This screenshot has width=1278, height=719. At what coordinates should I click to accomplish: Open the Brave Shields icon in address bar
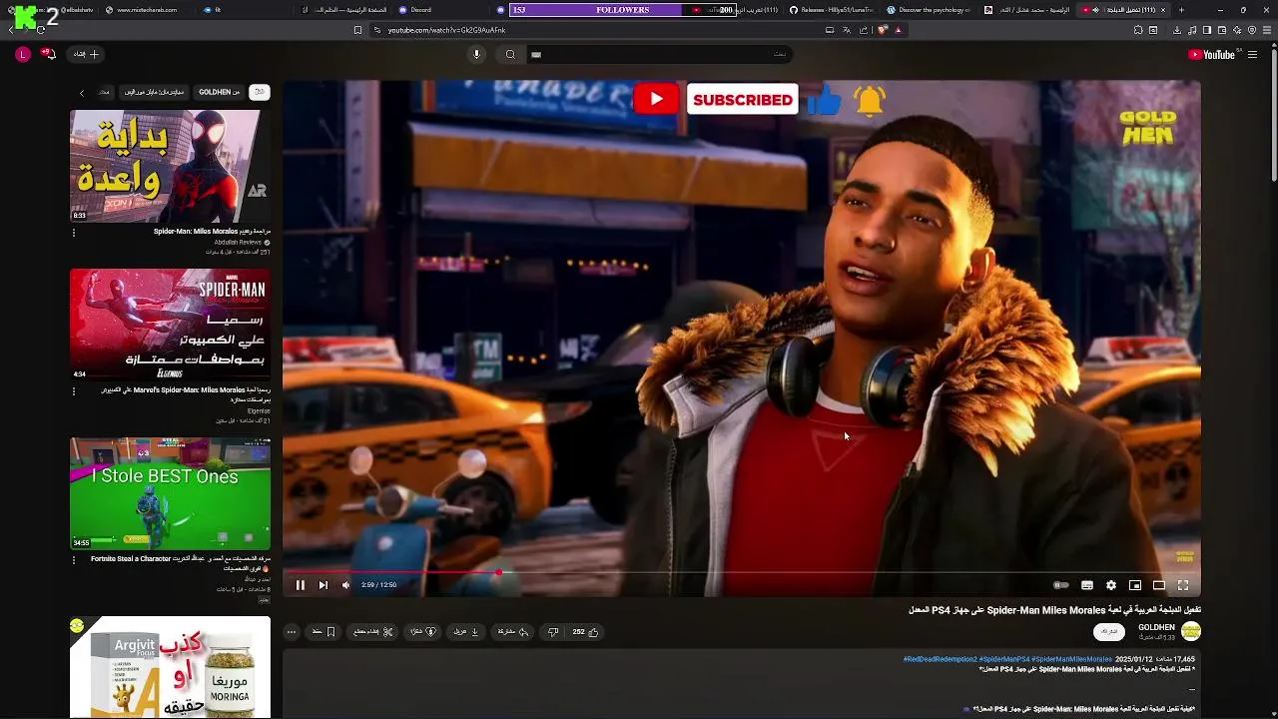click(x=883, y=30)
